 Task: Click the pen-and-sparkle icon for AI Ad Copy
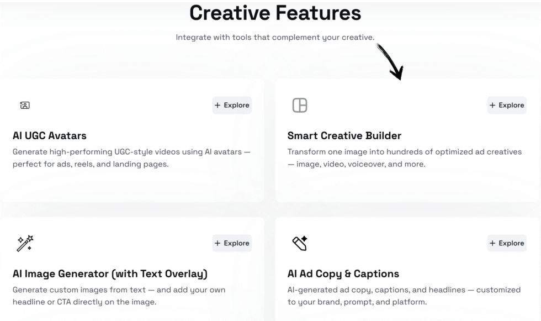[299, 243]
